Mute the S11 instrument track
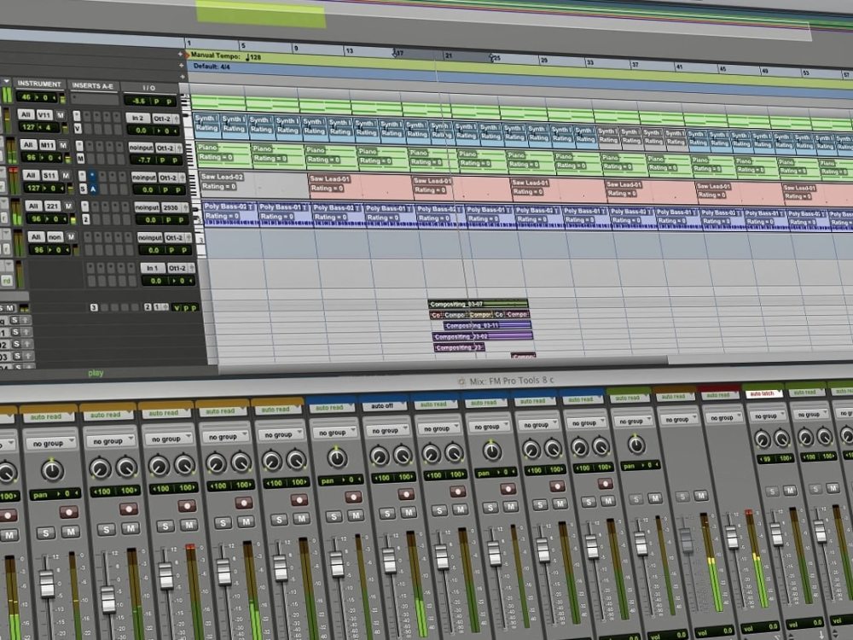The image size is (853, 640). (x=66, y=175)
